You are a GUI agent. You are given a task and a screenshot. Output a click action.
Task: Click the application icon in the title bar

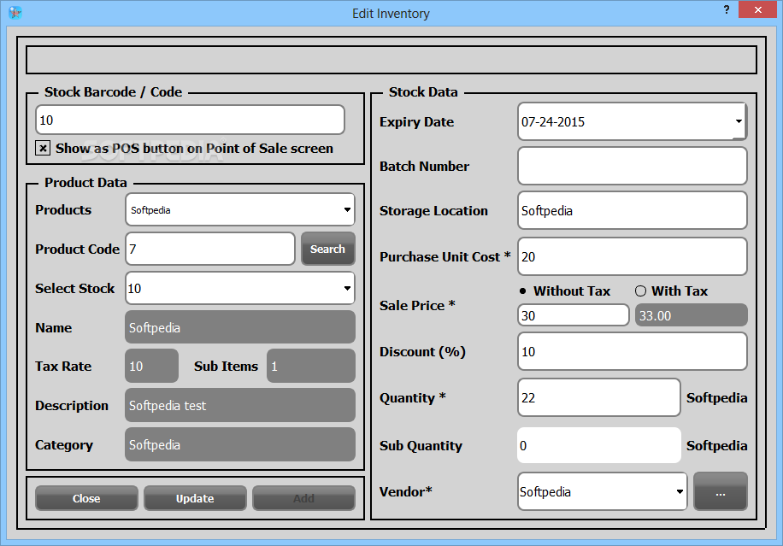[x=15, y=13]
